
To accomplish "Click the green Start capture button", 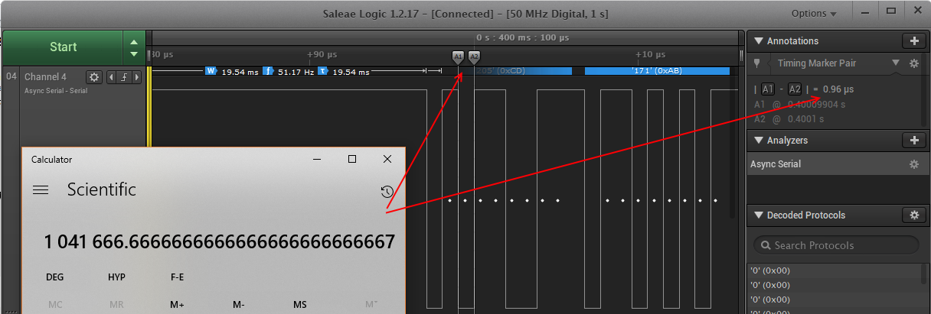I will [63, 47].
